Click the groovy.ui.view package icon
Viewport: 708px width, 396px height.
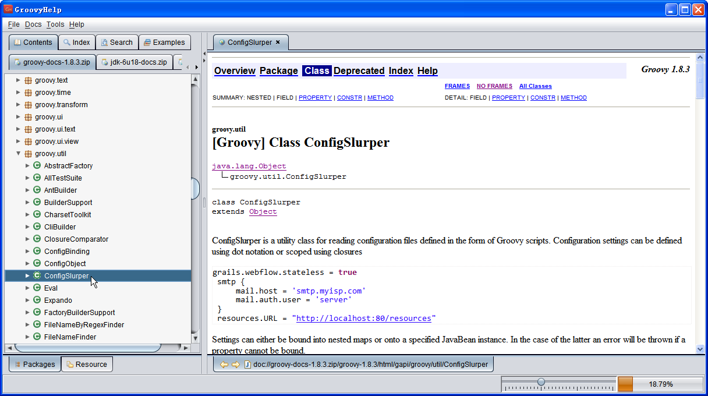point(28,142)
